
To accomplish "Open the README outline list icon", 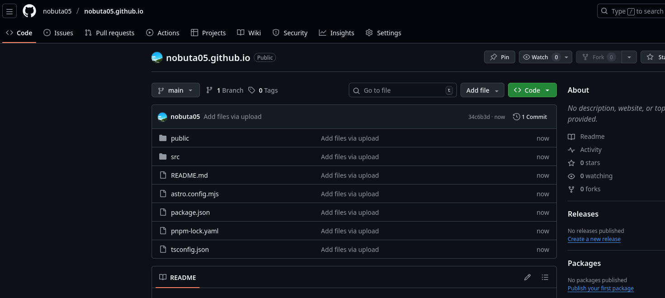I will pyautogui.click(x=545, y=277).
